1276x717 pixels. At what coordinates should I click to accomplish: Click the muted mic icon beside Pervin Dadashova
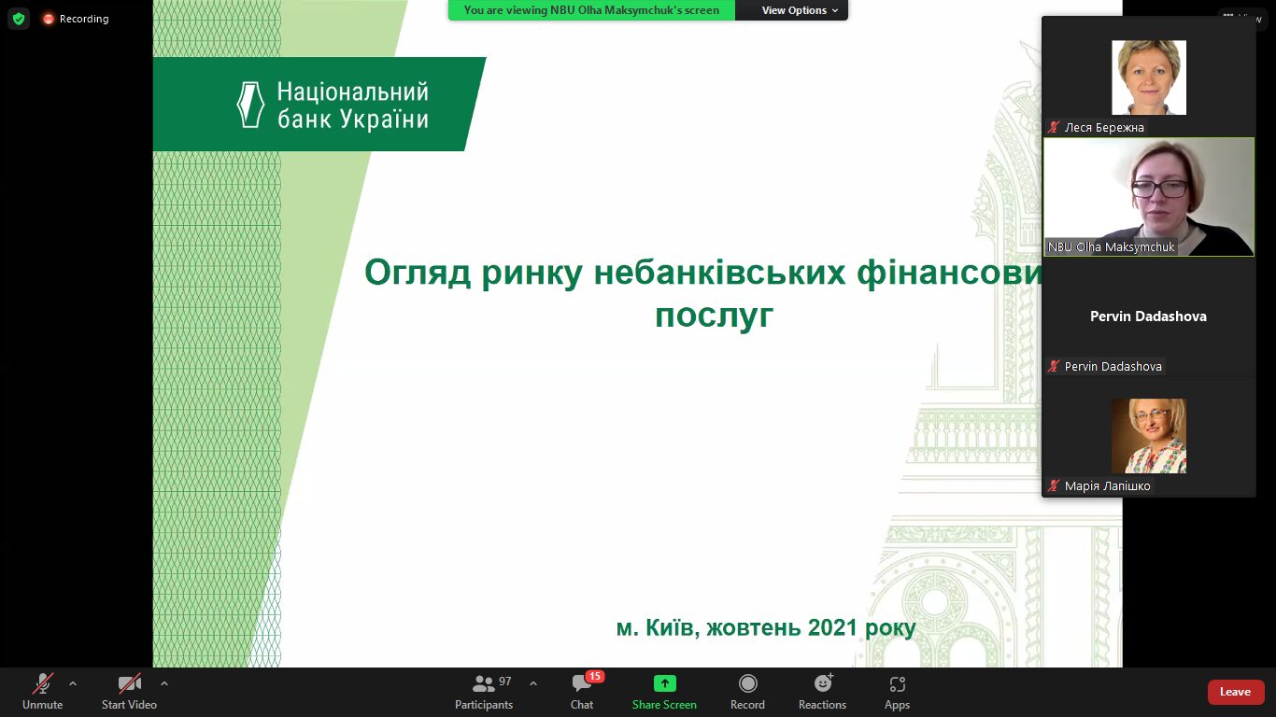(x=1055, y=367)
